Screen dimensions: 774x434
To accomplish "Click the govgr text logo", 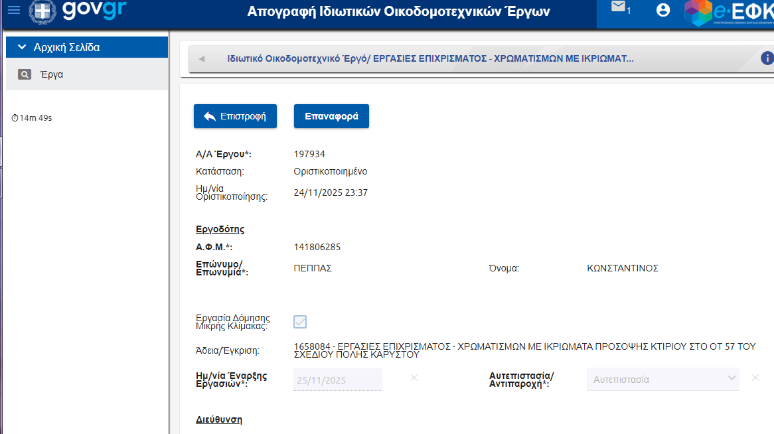I will [94, 11].
